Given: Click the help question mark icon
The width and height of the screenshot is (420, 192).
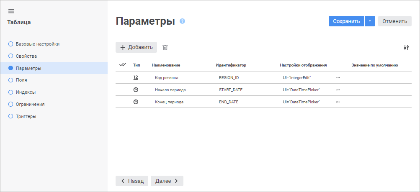Looking at the screenshot, I should pyautogui.click(x=183, y=21).
